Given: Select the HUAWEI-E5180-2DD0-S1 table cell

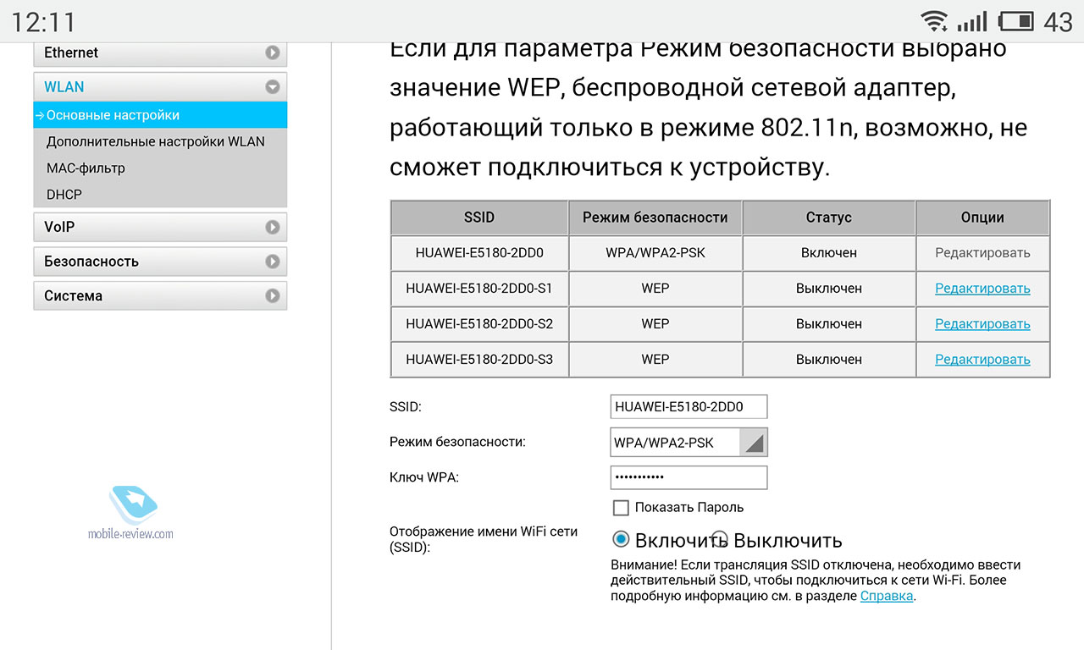Looking at the screenshot, I should pos(479,289).
